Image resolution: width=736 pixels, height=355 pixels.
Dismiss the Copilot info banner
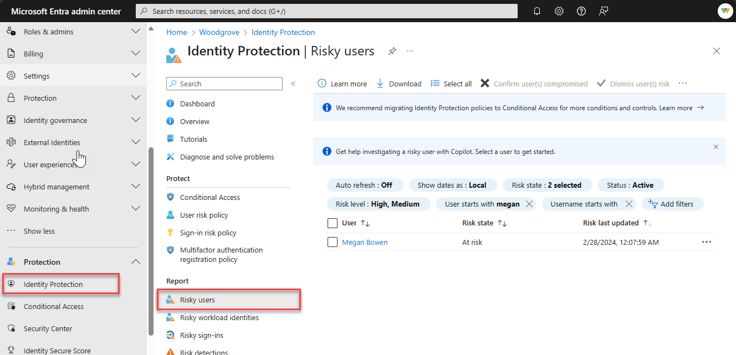point(716,147)
